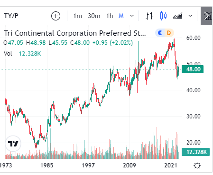Click the H48.98 high value

(x=36, y=43)
